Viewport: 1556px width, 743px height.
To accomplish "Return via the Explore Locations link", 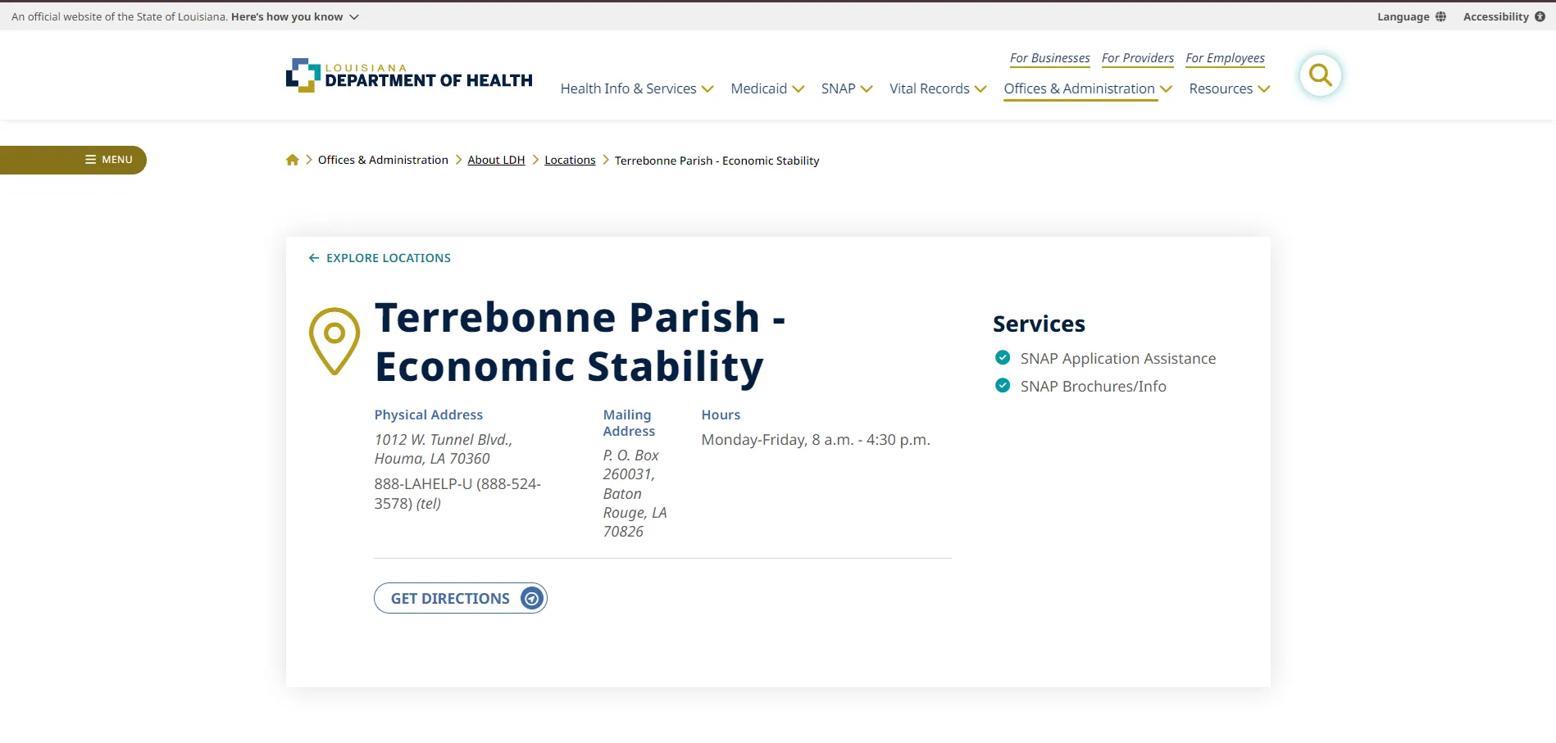I will [x=380, y=258].
